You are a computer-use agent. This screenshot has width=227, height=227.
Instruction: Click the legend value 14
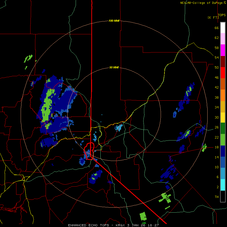(217, 157)
